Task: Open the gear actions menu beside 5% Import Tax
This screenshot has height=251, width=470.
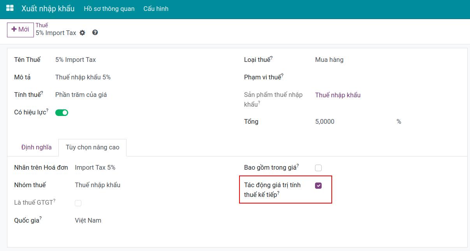Action: pyautogui.click(x=82, y=33)
